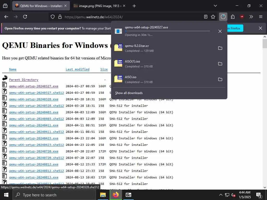This screenshot has width=267, height=200.
Task: Open uBlock Origin extension icon
Action: [x=242, y=17]
